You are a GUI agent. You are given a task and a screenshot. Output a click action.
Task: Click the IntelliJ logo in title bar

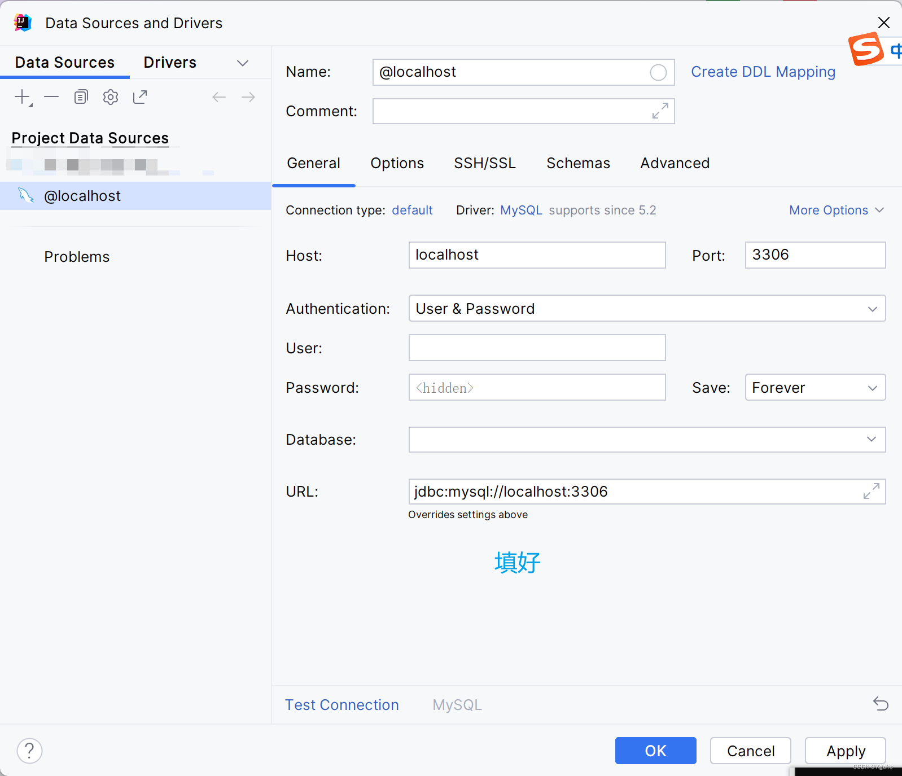23,23
